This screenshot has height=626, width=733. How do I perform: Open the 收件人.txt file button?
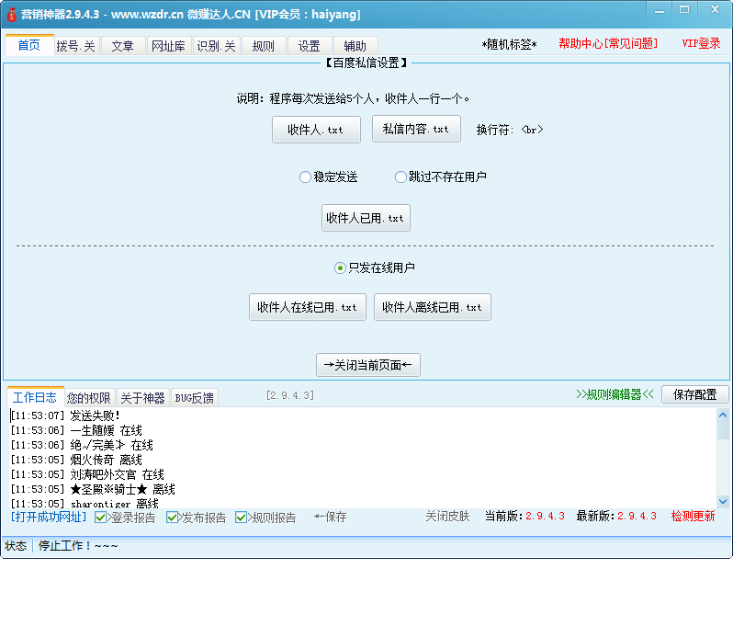[x=315, y=131]
